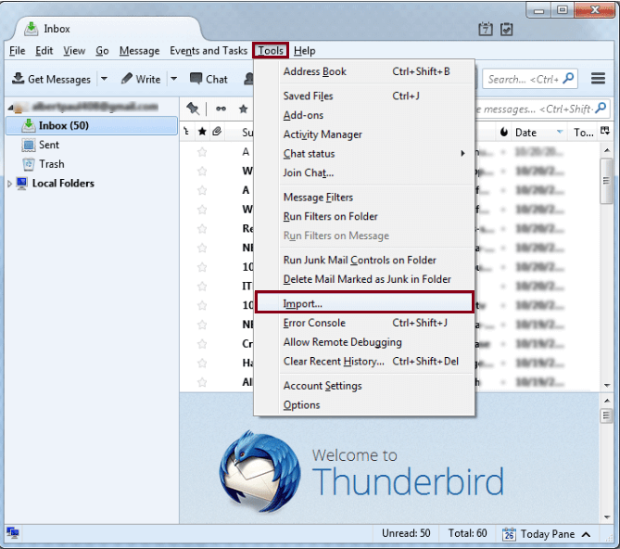Select Join Chat... entry
This screenshot has width=620, height=549.
click(364, 172)
